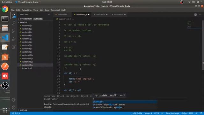Open custom1.js in the explorer
This screenshot has height=115, width=204.
pyautogui.click(x=27, y=26)
